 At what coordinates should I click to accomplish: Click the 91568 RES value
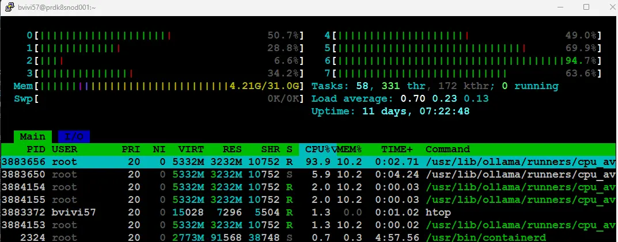(226, 237)
